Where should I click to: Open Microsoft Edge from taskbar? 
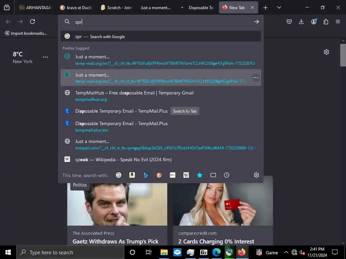217,252
